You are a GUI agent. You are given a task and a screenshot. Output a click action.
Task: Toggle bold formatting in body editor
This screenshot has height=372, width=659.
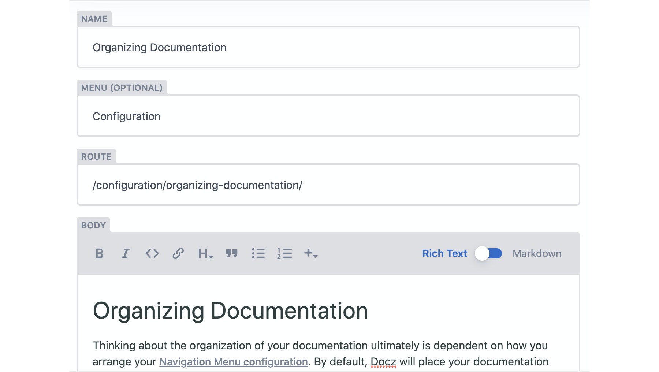99,253
